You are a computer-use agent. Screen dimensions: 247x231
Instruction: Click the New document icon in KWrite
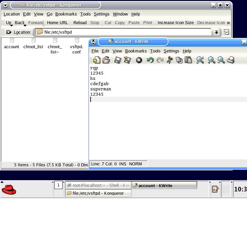point(96,60)
